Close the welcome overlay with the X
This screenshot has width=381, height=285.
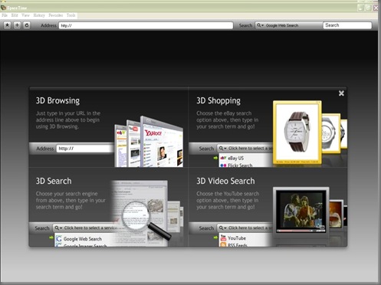[x=341, y=93]
